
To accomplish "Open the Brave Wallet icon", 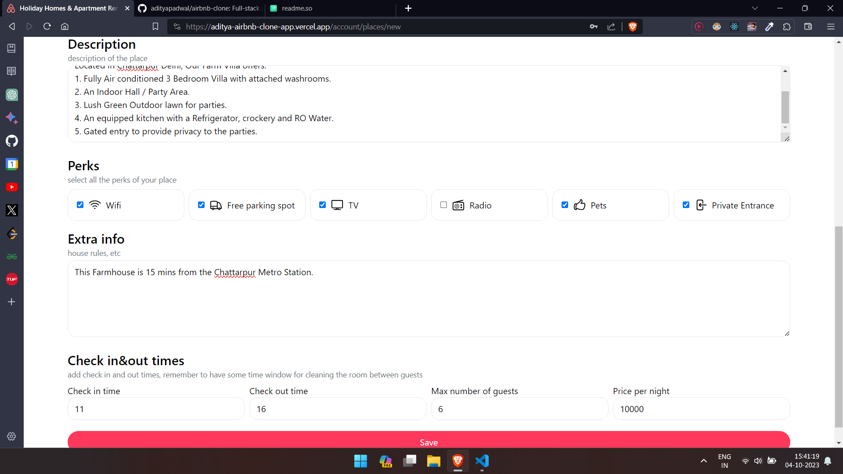I will 808,26.
